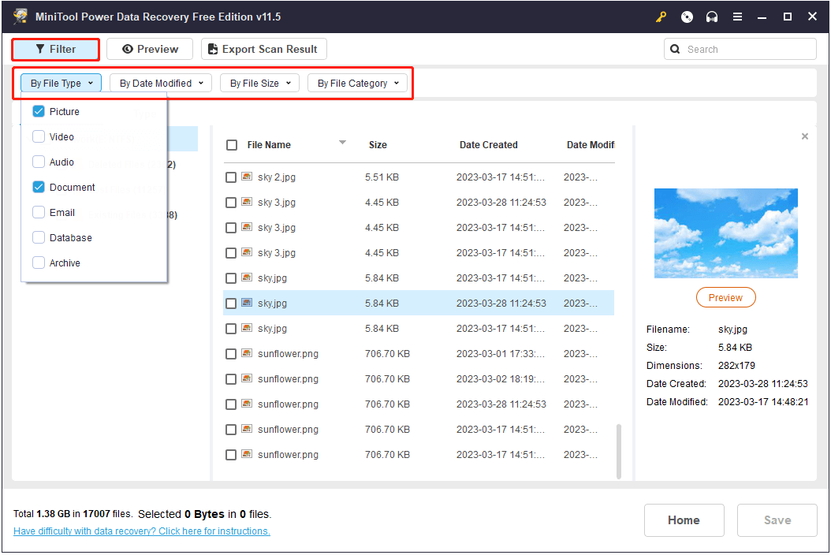Click Export Scan Result in toolbar

(263, 49)
